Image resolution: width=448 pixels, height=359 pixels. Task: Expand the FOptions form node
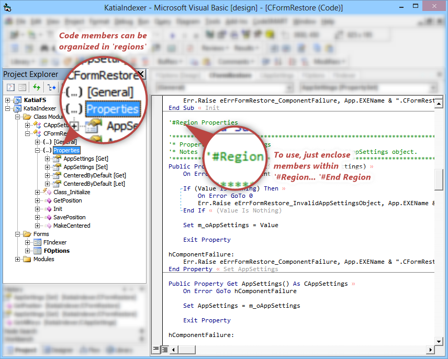[x=27, y=251]
